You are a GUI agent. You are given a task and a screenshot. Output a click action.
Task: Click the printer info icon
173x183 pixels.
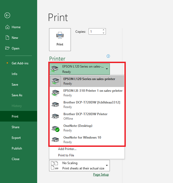tap(108, 56)
